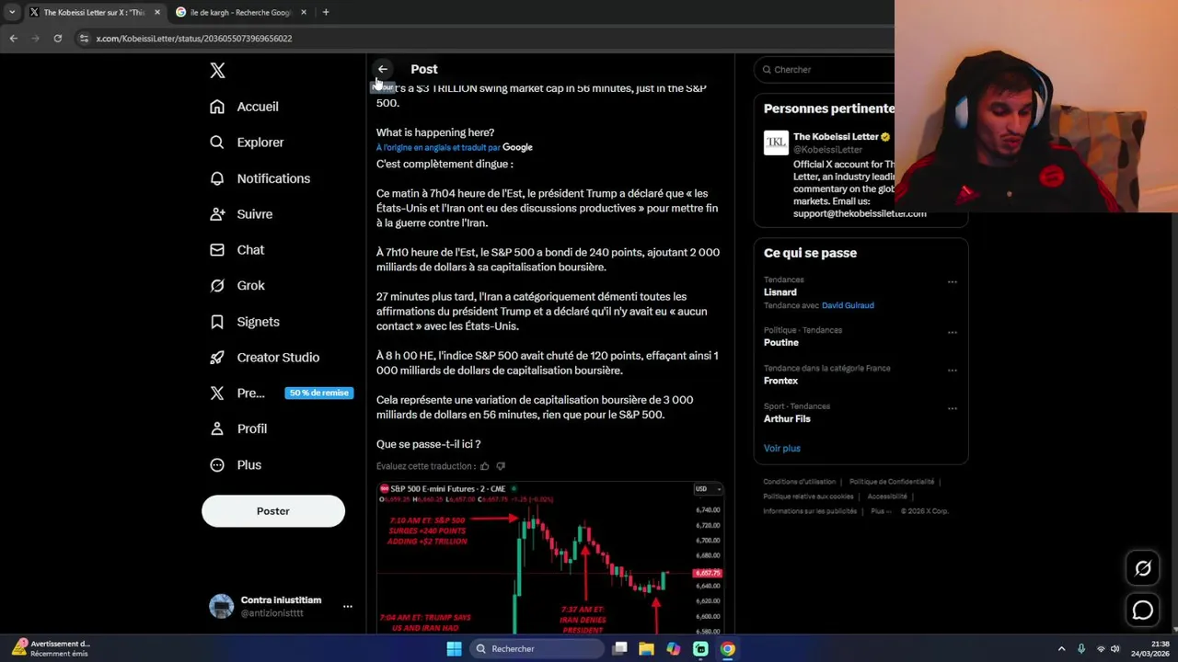
Task: Open Copilot app on taskbar
Action: pyautogui.click(x=674, y=649)
